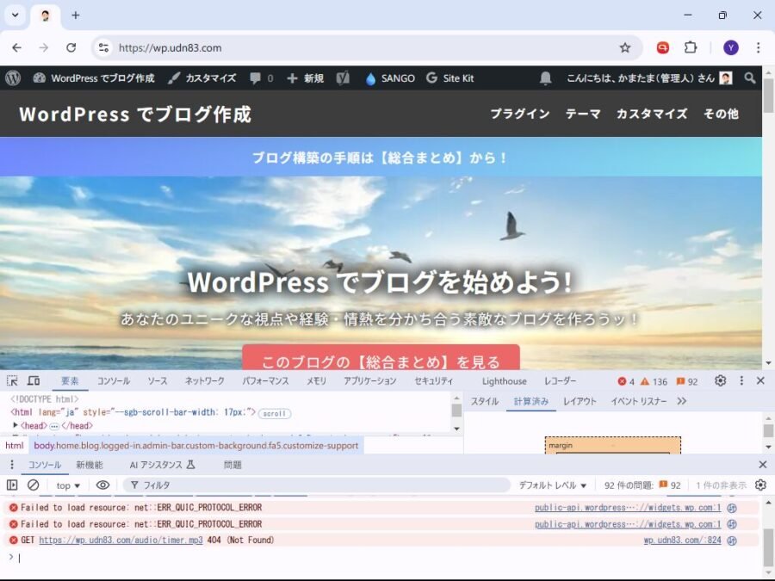Switch to the コンソール main DevTools tab
Image resolution: width=775 pixels, height=581 pixels.
(113, 381)
